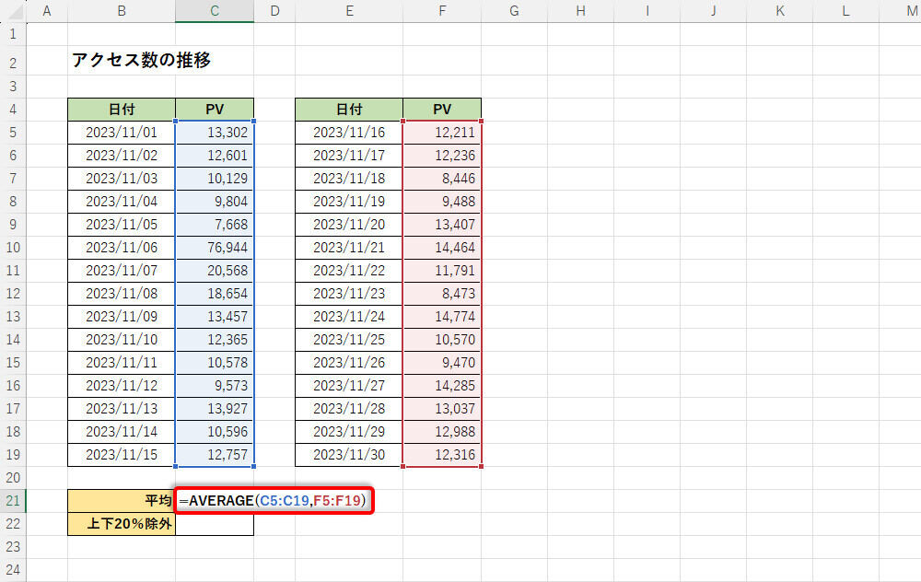Click the 上下20%除外 label cell
The width and height of the screenshot is (921, 582).
coord(122,523)
